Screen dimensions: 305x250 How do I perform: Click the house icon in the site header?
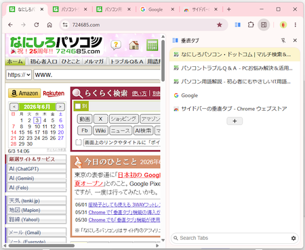point(134,45)
